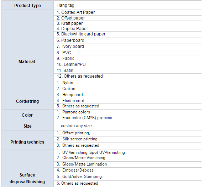Select the Pantone colors row

tap(127, 112)
